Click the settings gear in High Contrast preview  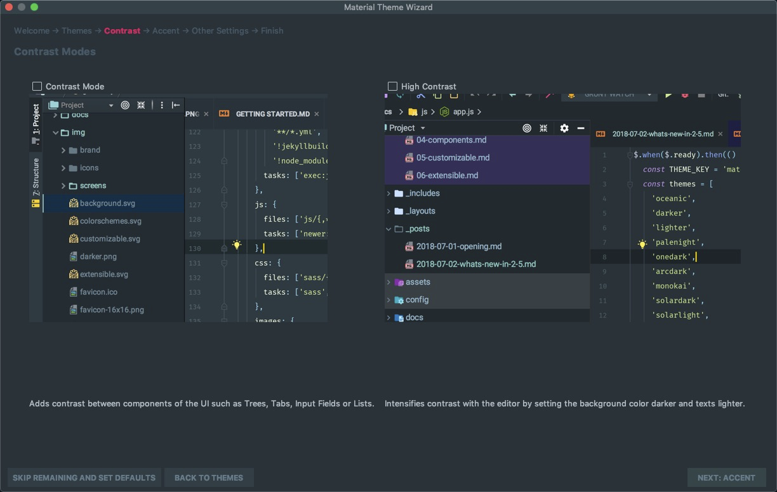564,128
